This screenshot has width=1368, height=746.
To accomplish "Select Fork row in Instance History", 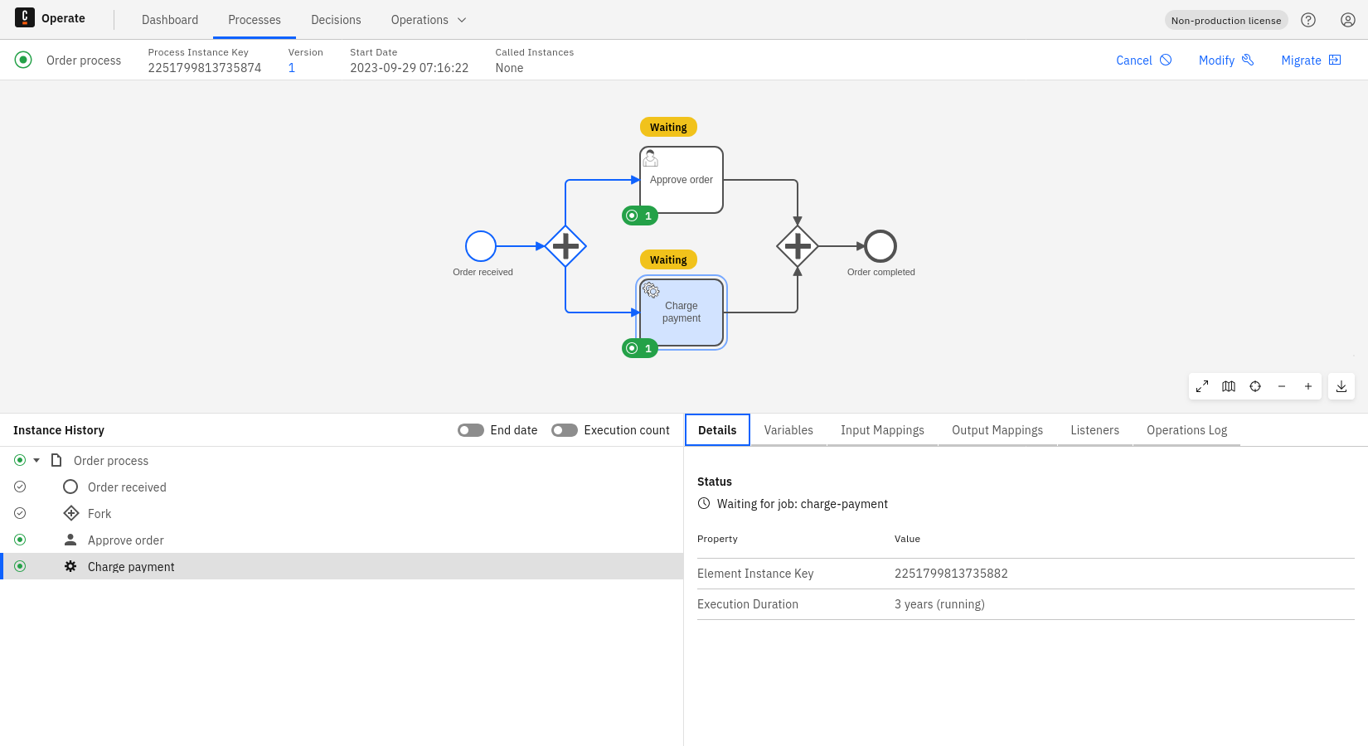I will point(342,513).
